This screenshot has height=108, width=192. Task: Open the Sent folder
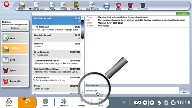[15, 60]
